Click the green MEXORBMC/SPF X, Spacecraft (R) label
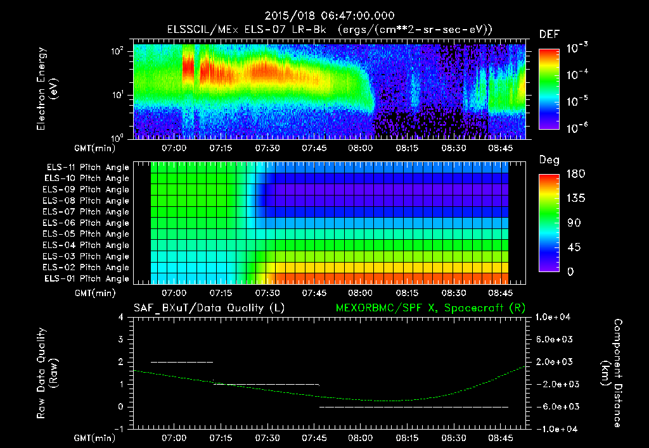 pyautogui.click(x=430, y=308)
